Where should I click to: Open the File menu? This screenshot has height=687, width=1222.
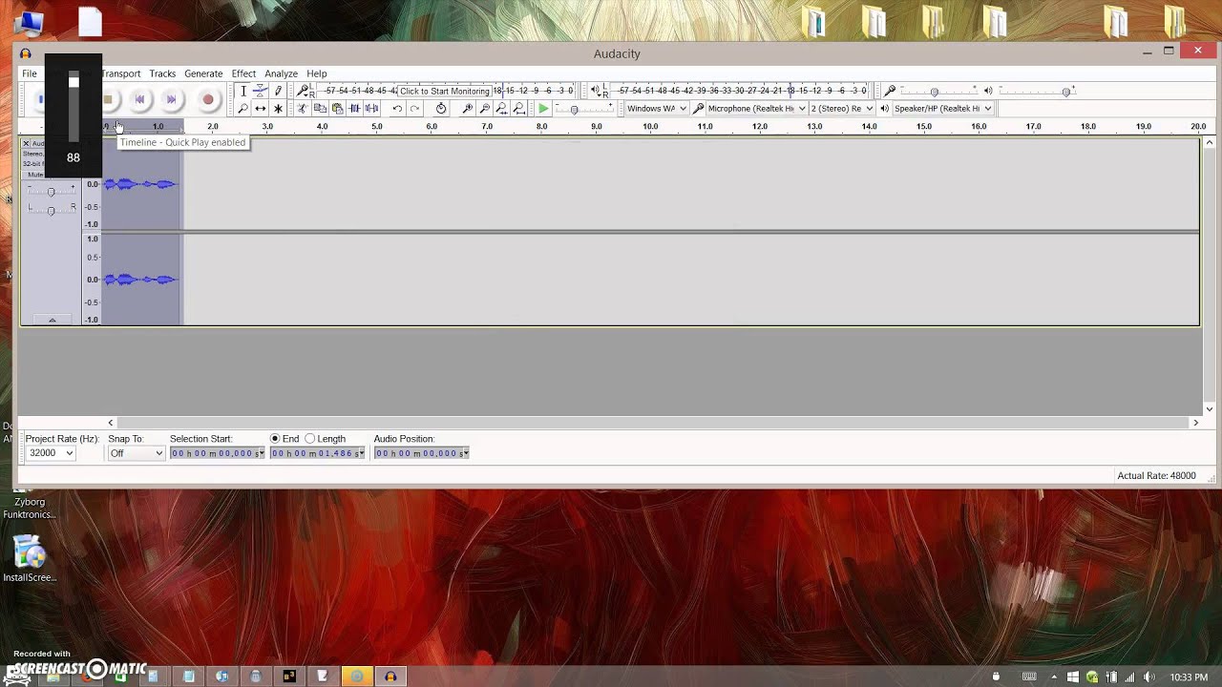[x=30, y=73]
